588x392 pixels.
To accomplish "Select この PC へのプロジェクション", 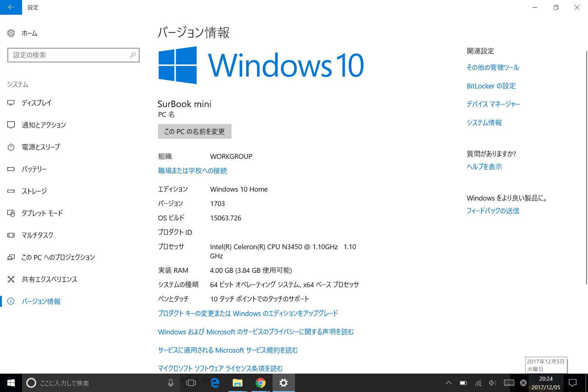I will (58, 257).
